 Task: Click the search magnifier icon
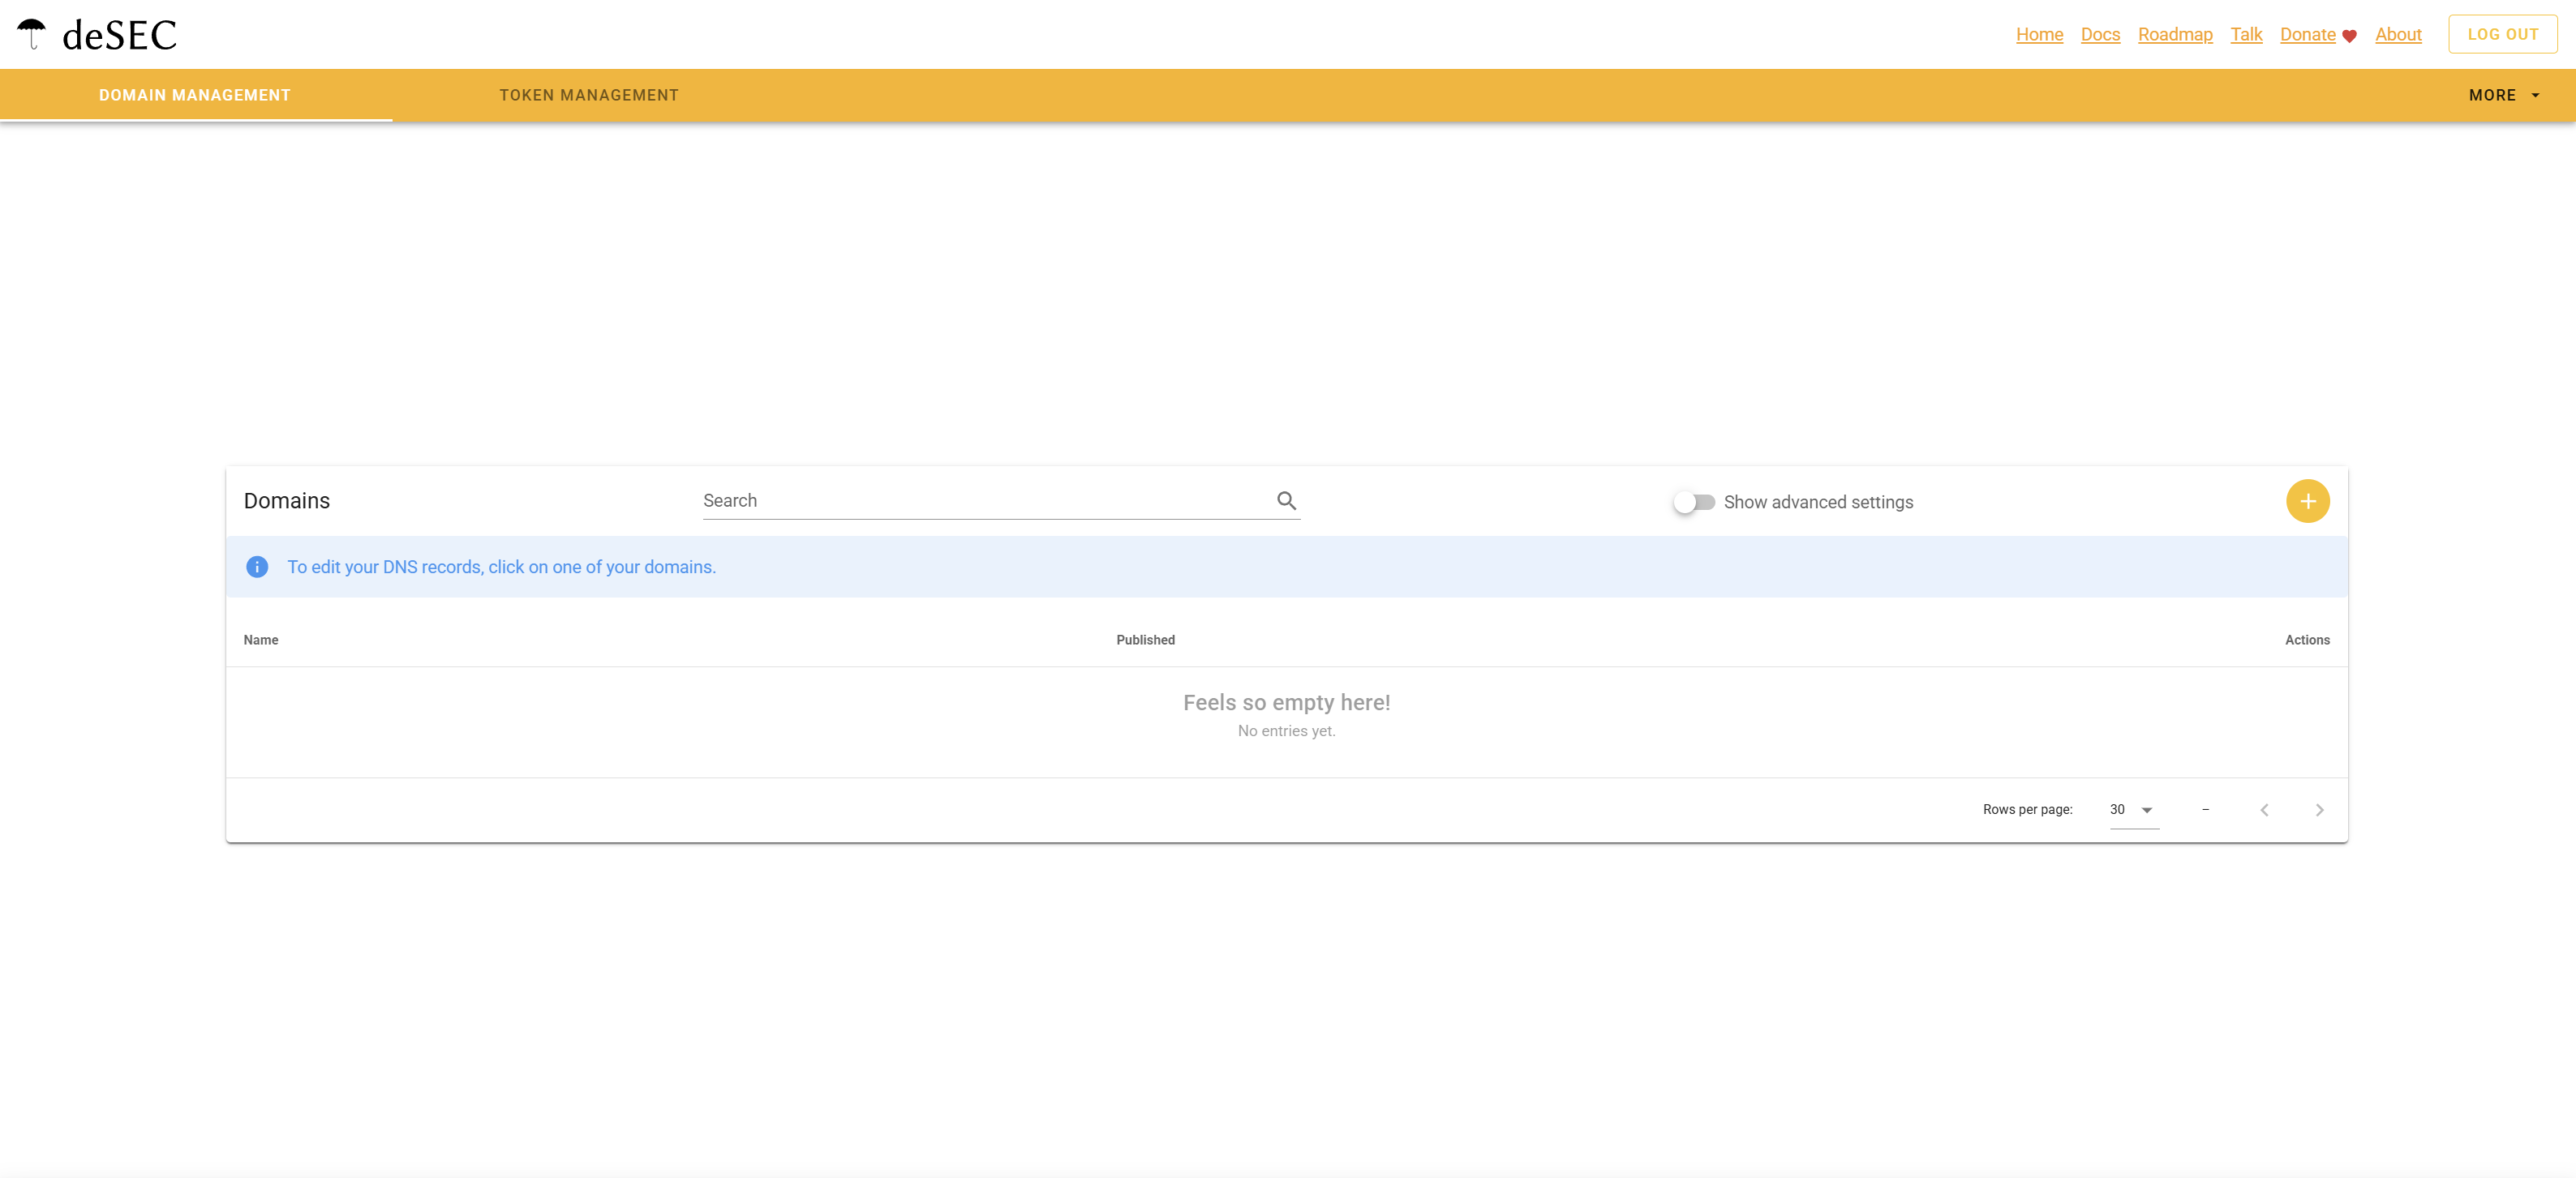[x=1287, y=499]
